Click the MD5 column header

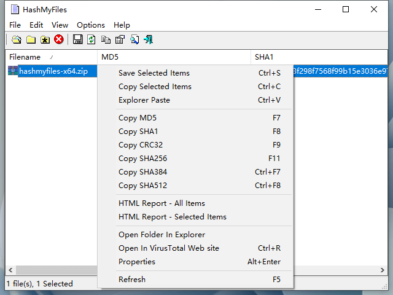point(174,57)
